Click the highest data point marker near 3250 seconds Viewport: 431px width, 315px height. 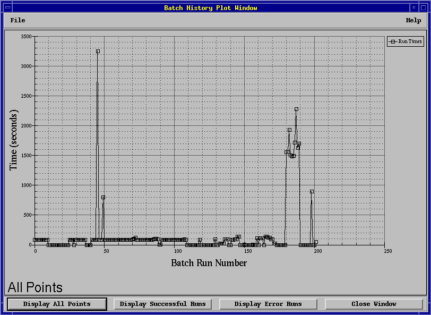tap(98, 52)
